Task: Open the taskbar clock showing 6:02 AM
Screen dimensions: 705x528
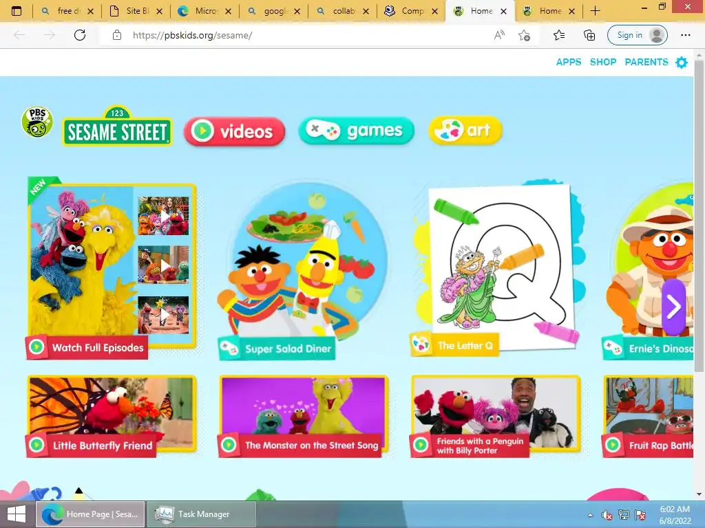Action: tap(675, 515)
